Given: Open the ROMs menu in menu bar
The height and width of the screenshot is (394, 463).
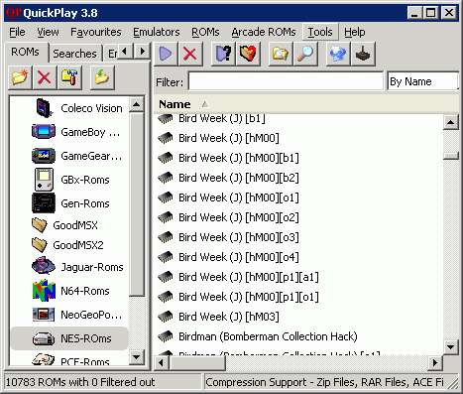Looking at the screenshot, I should pos(205,32).
